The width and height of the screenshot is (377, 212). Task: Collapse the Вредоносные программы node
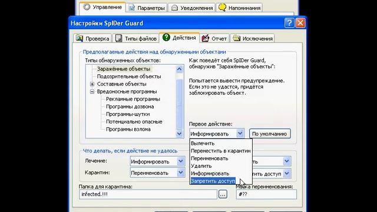[92, 92]
